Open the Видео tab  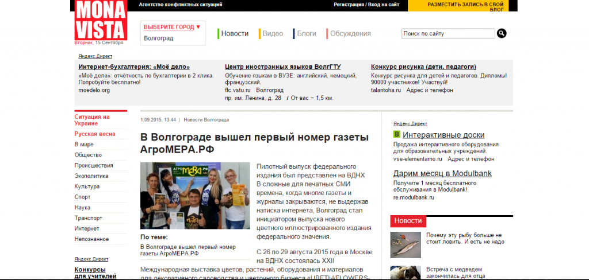(273, 33)
